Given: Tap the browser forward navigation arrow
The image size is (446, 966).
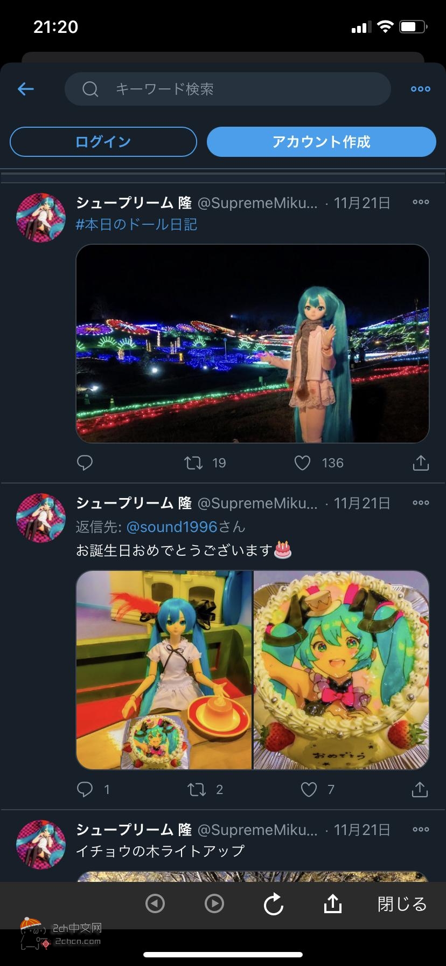Looking at the screenshot, I should [x=214, y=903].
